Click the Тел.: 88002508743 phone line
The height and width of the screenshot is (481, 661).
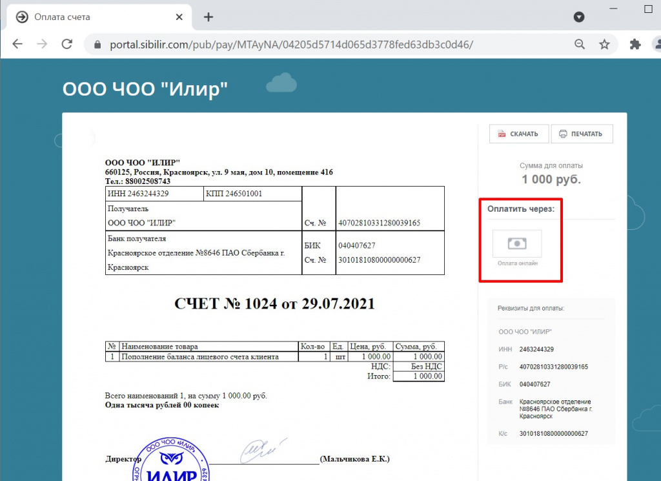138,181
